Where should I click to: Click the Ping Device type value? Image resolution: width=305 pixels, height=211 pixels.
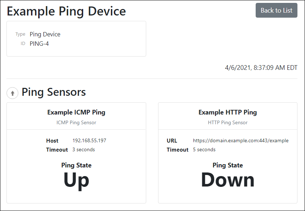(45, 35)
